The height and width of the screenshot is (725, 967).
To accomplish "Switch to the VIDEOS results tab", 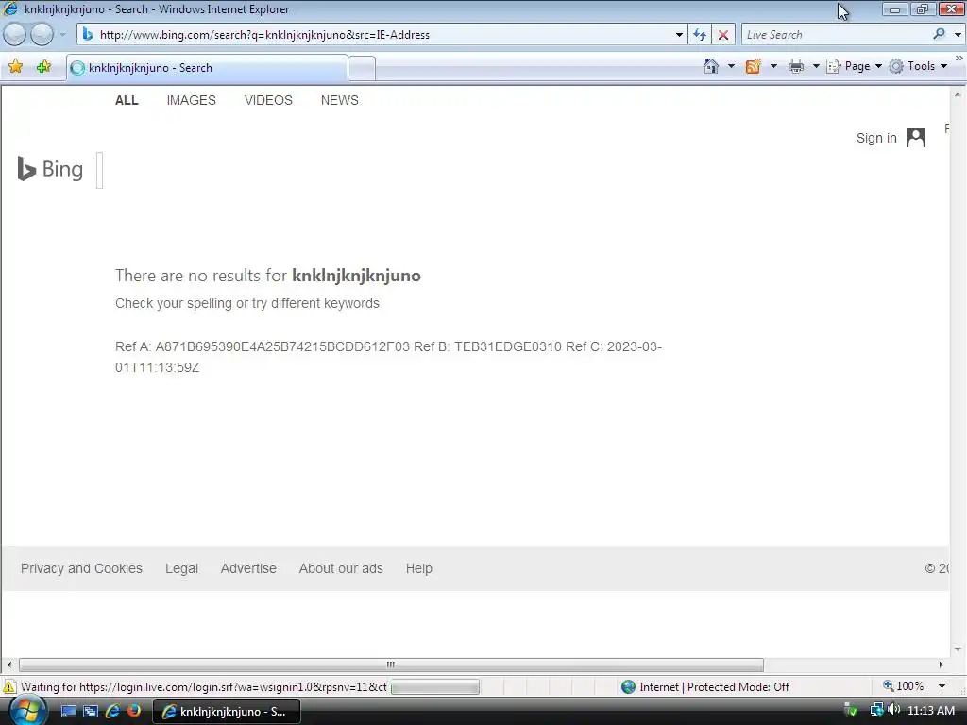I will click(x=268, y=100).
